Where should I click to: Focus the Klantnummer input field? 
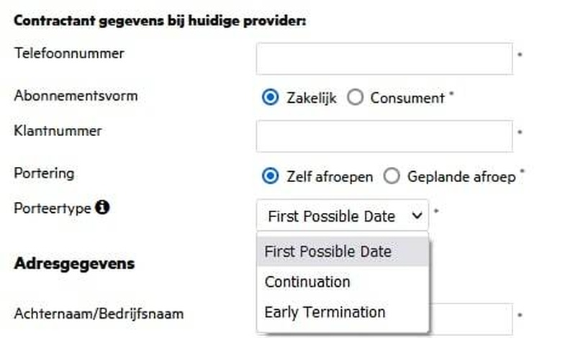pyautogui.click(x=384, y=136)
